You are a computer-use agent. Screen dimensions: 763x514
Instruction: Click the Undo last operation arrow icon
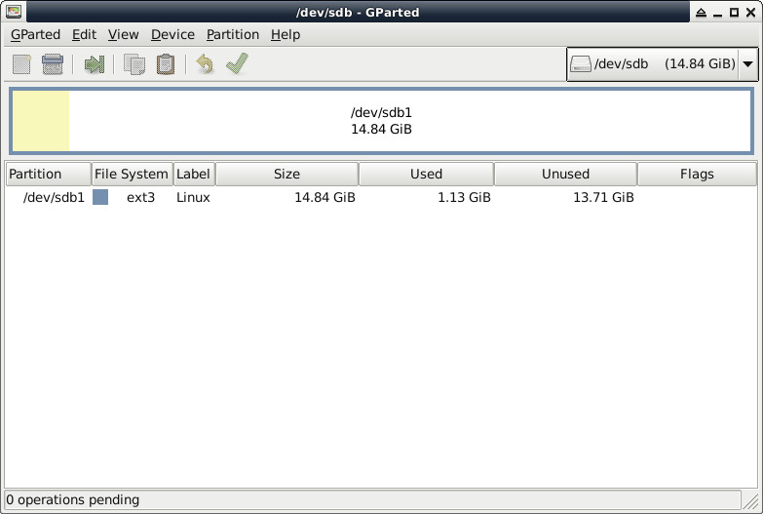point(205,64)
